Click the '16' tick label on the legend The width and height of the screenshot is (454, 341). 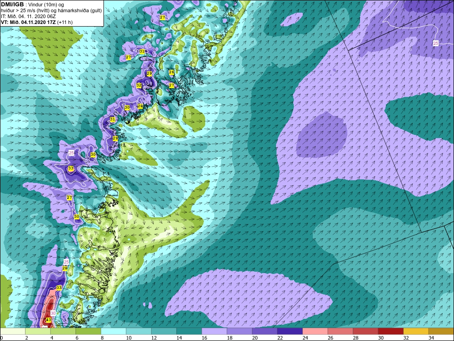tap(204, 338)
